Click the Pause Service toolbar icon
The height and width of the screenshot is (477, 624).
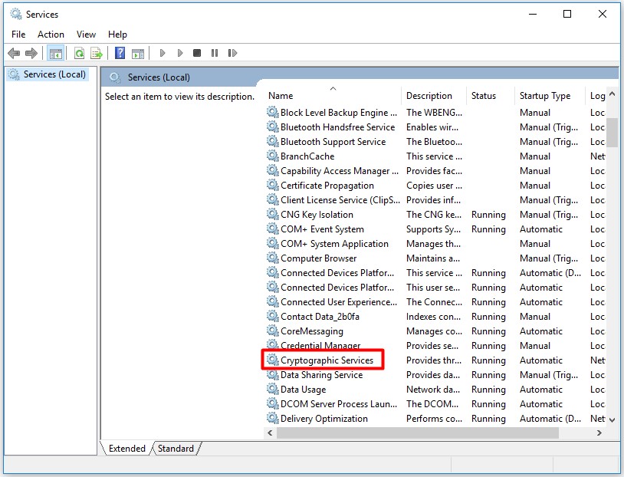click(x=214, y=52)
